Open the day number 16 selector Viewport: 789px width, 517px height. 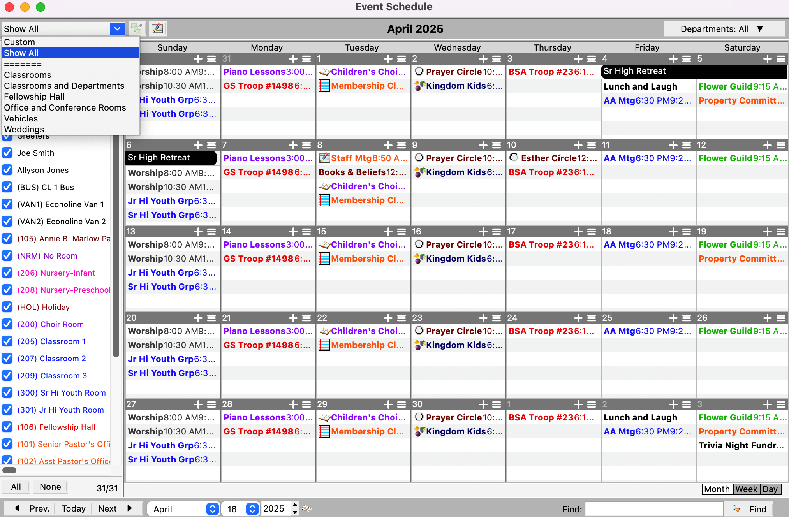click(252, 509)
